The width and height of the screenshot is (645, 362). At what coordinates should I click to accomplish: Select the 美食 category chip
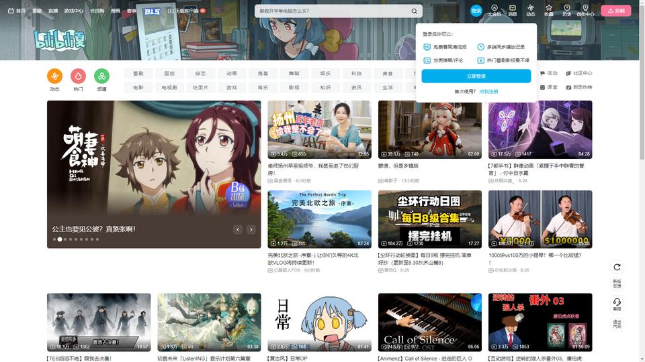tap(388, 74)
